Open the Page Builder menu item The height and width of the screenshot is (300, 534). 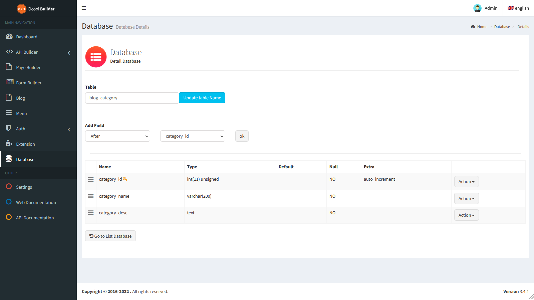pyautogui.click(x=38, y=67)
